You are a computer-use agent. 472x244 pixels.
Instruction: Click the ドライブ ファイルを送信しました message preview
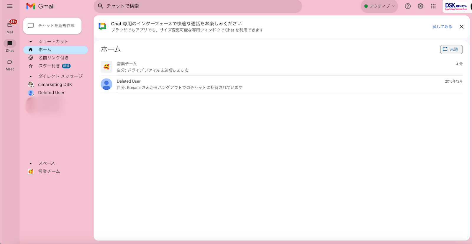click(x=158, y=70)
